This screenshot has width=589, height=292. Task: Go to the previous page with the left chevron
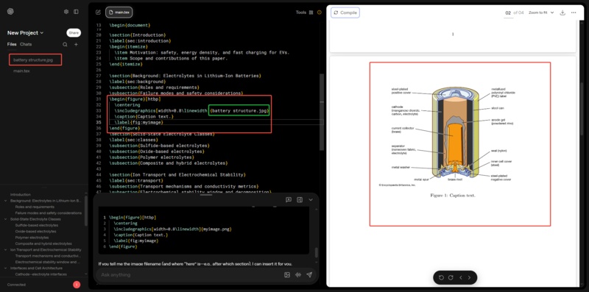(x=461, y=278)
